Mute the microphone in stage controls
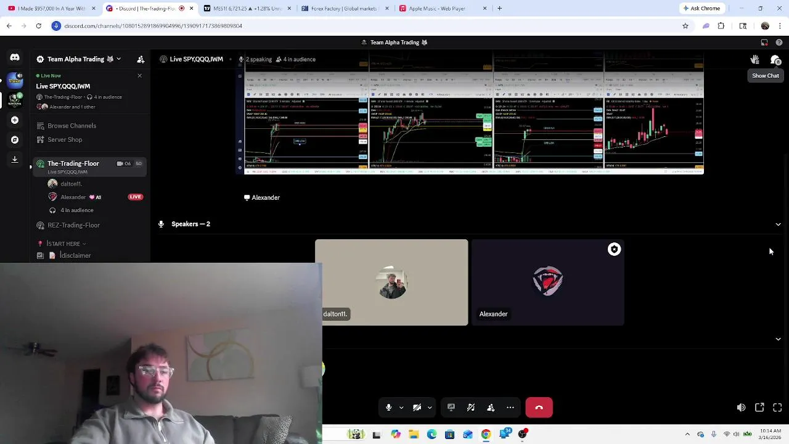The image size is (789, 444). pyautogui.click(x=388, y=408)
